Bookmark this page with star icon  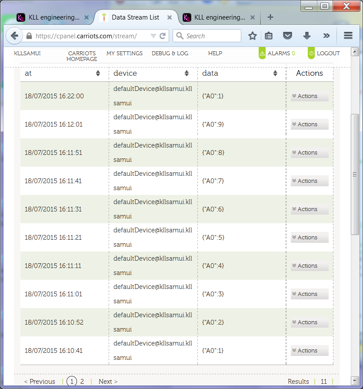[x=252, y=36]
